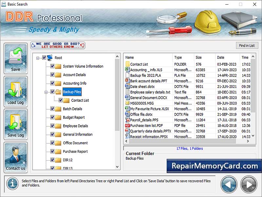This screenshot has width=262, height=197.
Task: Click the directory tree scrollbar down arrow
Action: tap(117, 166)
